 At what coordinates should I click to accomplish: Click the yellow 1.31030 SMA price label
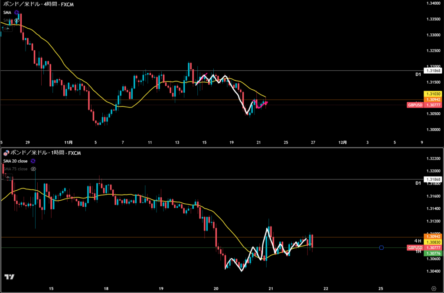pyautogui.click(x=433, y=94)
